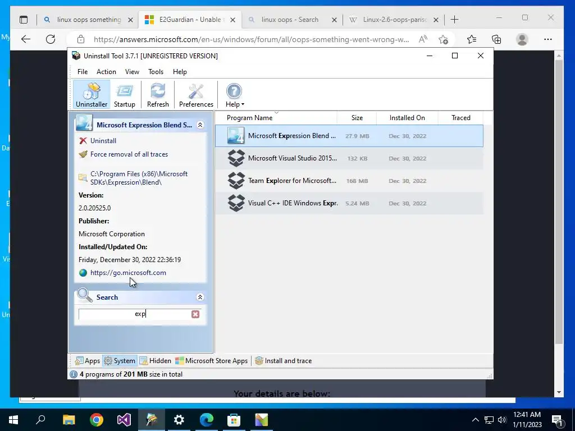Screen dimensions: 575x431
Task: Open Visual Studio from taskbar
Action: (124, 420)
